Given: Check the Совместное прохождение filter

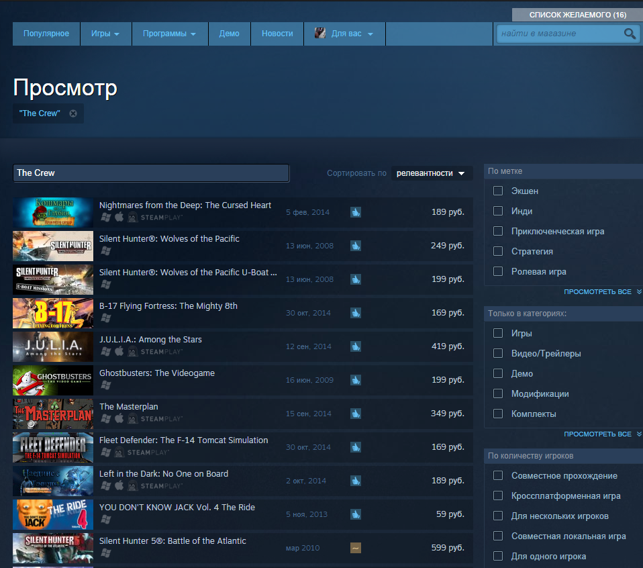Looking at the screenshot, I should pyautogui.click(x=498, y=475).
